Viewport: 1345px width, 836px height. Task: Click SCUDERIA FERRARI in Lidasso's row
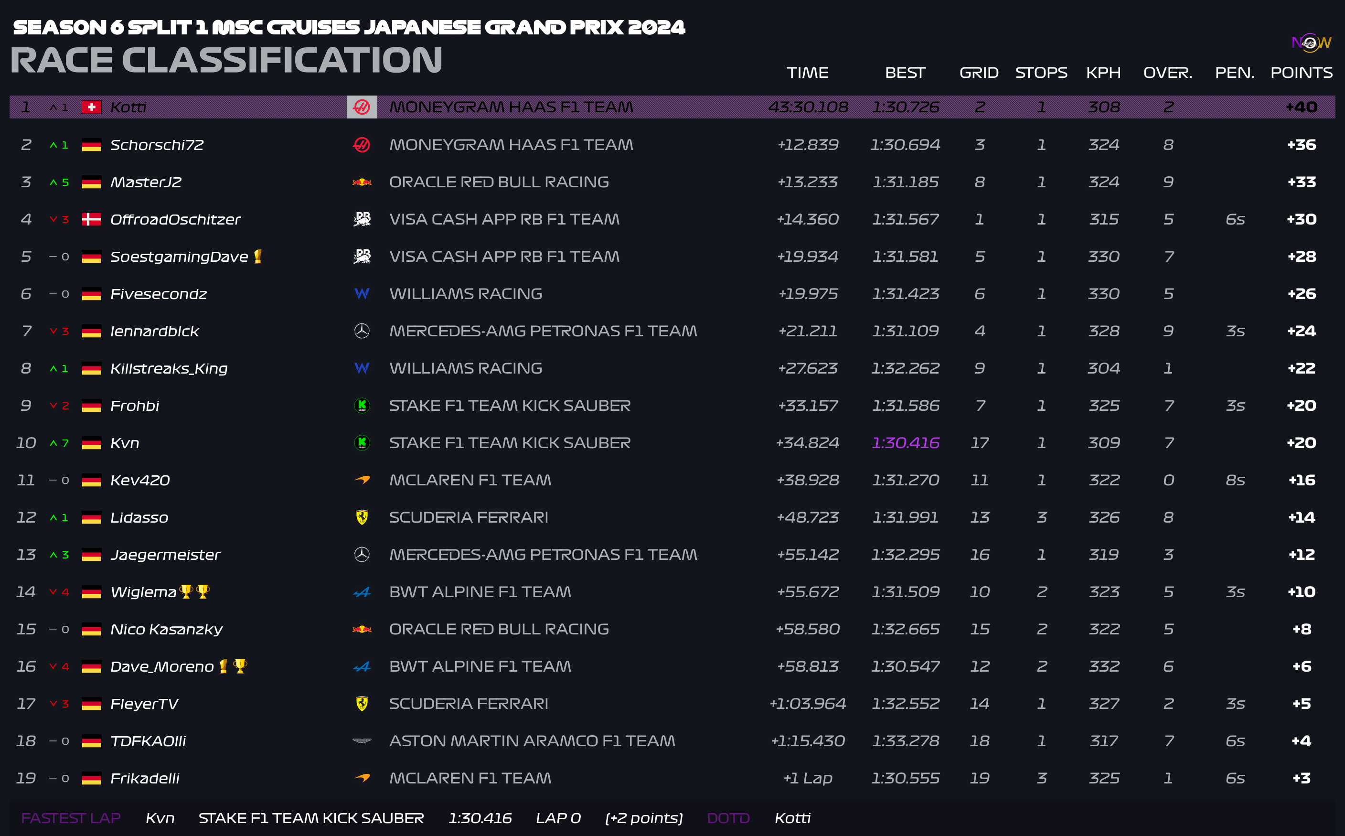tap(468, 517)
